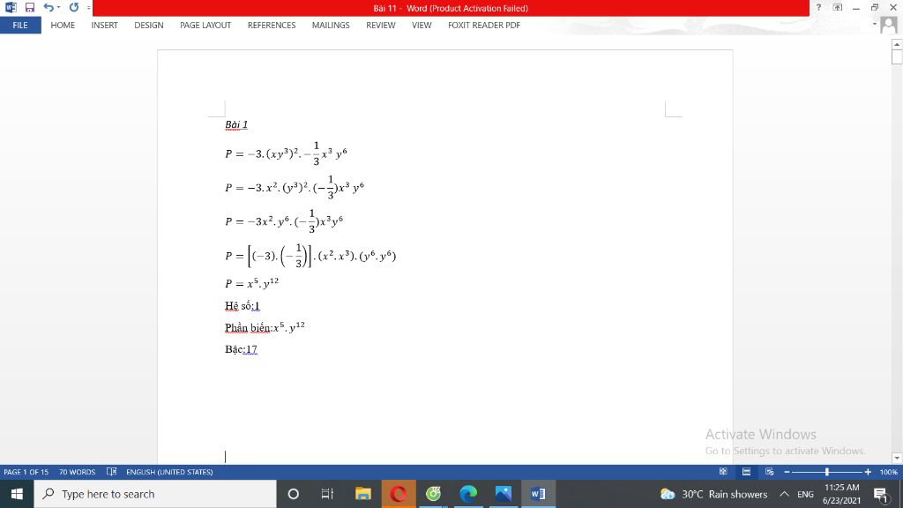Click the Word Help question mark icon
Viewport: 903px width, 508px height.
coord(818,7)
